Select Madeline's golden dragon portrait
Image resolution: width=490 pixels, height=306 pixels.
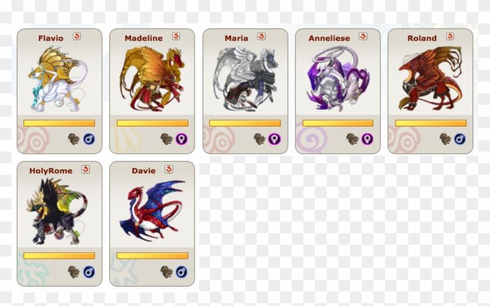pyautogui.click(x=152, y=79)
